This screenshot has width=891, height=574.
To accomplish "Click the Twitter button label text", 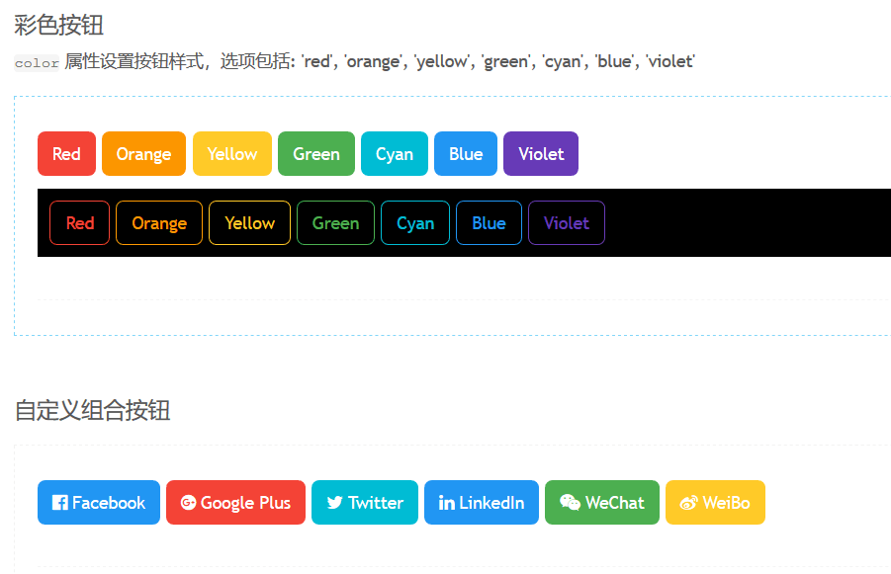I will click(376, 503).
